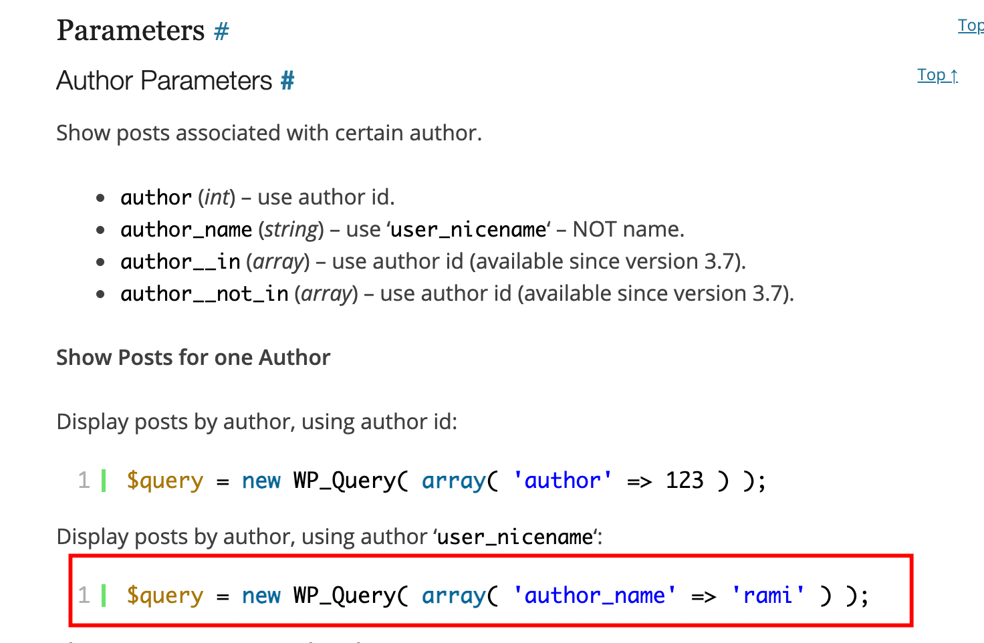Click the # anchor beside Author Parameters
Image resolution: width=984 pixels, height=643 pixels.
pos(287,81)
